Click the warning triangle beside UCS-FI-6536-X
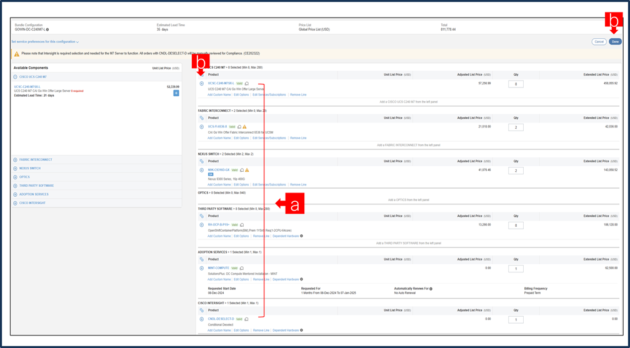 [245, 127]
